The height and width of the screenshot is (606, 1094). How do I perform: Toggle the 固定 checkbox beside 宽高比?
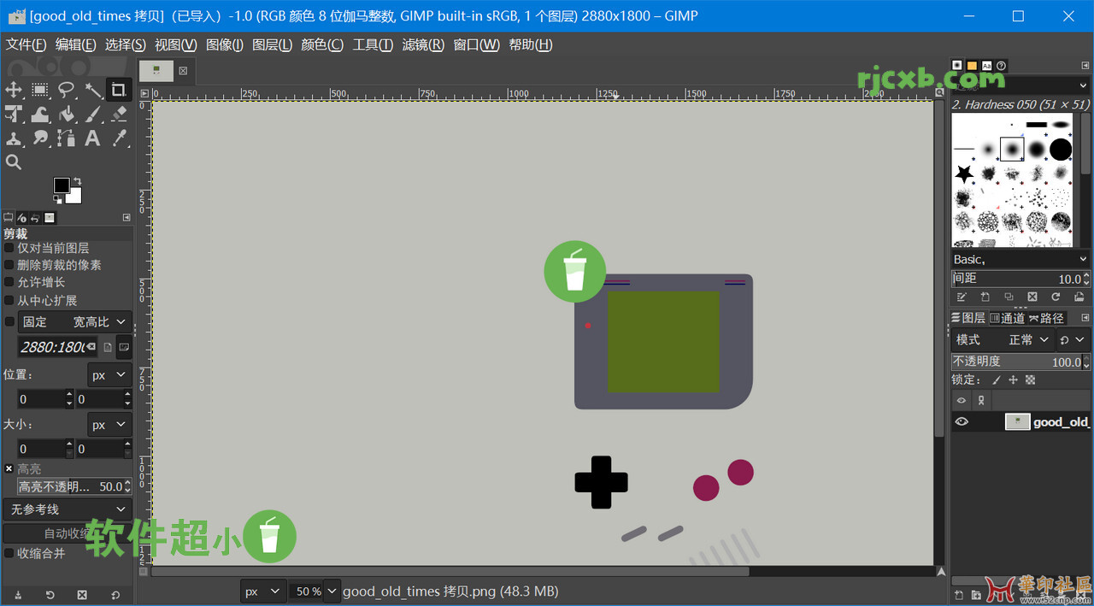pyautogui.click(x=10, y=321)
